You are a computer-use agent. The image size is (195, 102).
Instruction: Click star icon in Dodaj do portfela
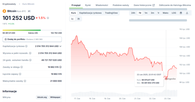tap(5, 39)
